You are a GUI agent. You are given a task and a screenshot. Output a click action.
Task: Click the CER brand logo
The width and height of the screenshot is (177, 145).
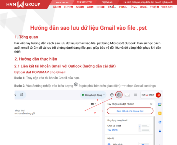[x=68, y=7]
